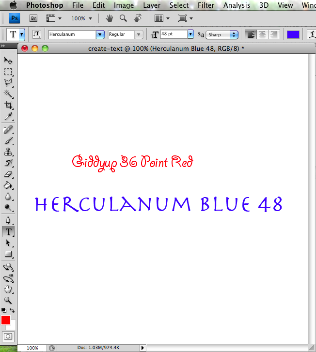Open the status bar info arrow menu
The height and width of the screenshot is (352, 316).
[142, 348]
